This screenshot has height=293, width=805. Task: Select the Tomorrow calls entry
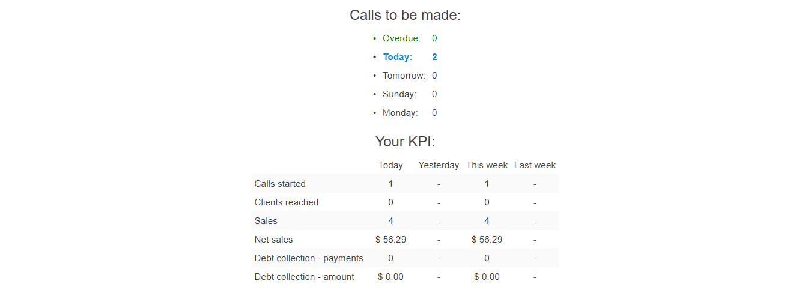(x=404, y=76)
